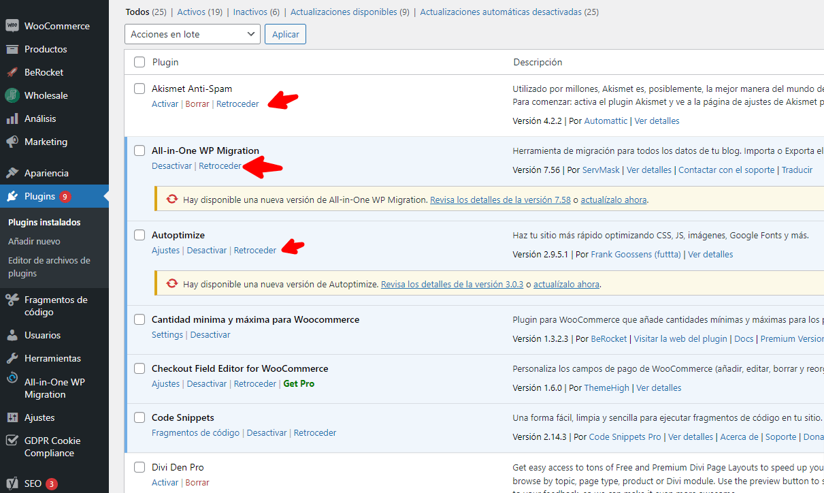Image resolution: width=824 pixels, height=493 pixels.
Task: Click the Herramientas wrench icon
Action: click(12, 358)
